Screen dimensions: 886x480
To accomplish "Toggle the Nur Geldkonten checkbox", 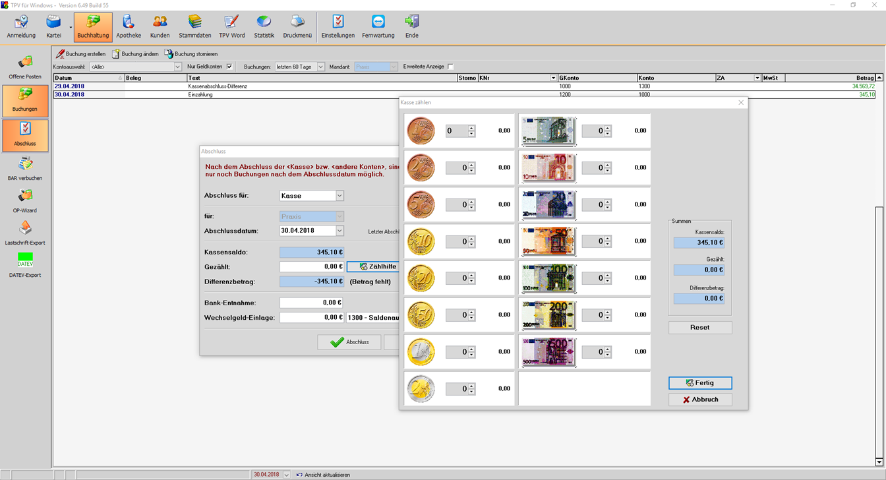I will click(229, 67).
